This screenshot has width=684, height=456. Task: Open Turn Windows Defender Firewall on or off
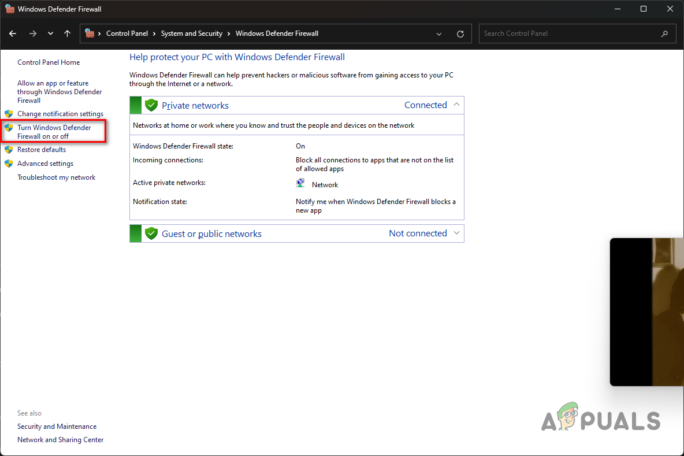click(x=53, y=131)
